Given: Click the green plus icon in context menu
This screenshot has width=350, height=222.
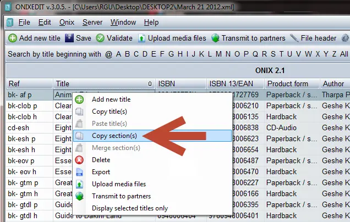Looking at the screenshot, I should (x=79, y=99).
